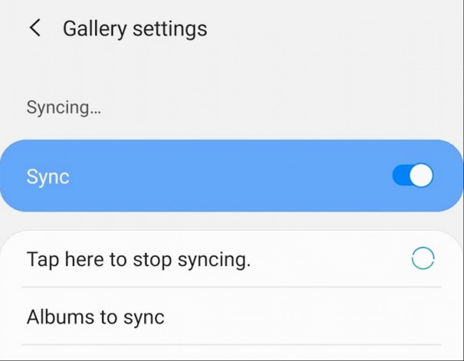Click the blue Sync banner row
Viewport: 464px width, 361px height.
tap(232, 176)
